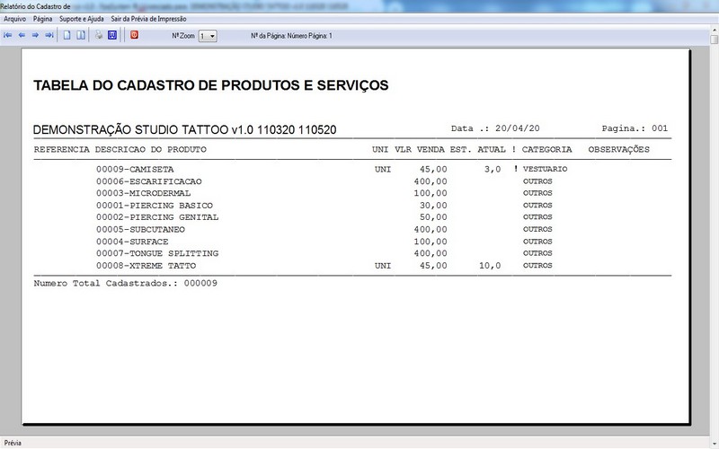Screen dimensions: 719x449
Task: Click the Nº da Página: Número Página: 1 label
Action: click(291, 36)
